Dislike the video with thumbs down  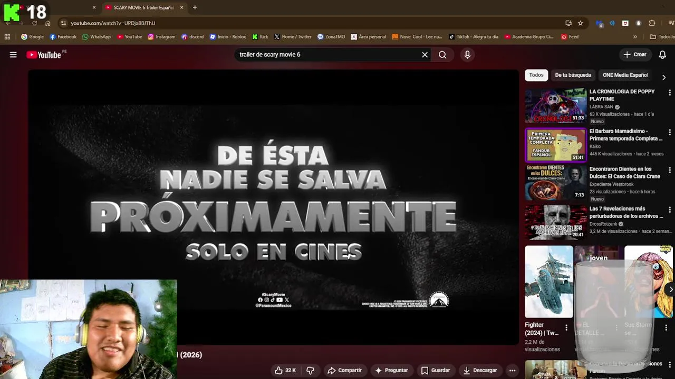[x=310, y=371]
